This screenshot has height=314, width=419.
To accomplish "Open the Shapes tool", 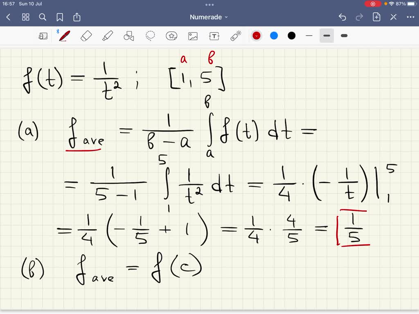I will coord(129,36).
